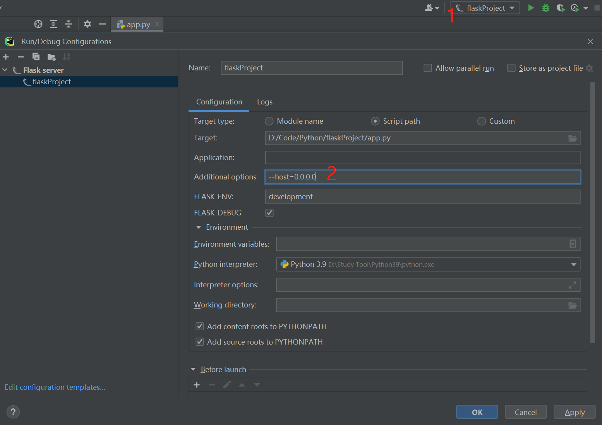Enable Allow parallel run checkbox

[428, 68]
